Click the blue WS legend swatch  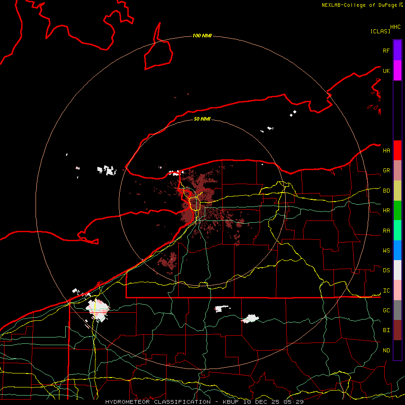coord(397,250)
